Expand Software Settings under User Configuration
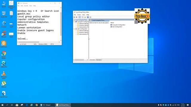 pos(76,31)
